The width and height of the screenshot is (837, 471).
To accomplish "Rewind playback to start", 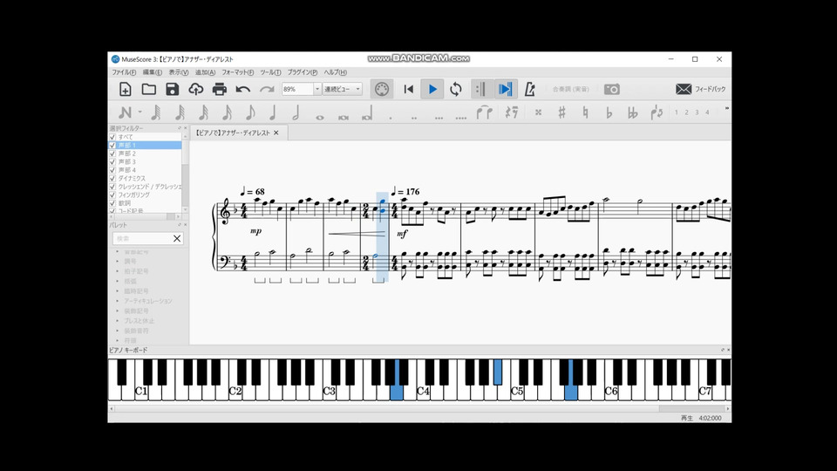I will point(408,89).
